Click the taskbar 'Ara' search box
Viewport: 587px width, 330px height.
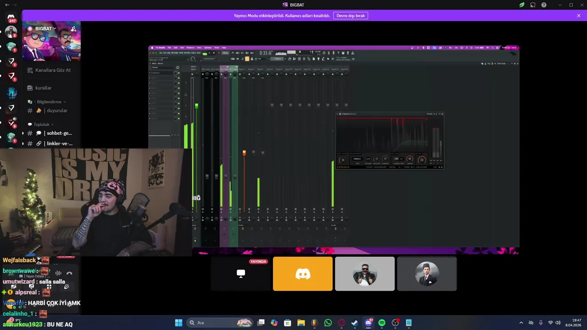220,323
